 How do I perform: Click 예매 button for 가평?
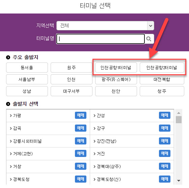[81, 115]
